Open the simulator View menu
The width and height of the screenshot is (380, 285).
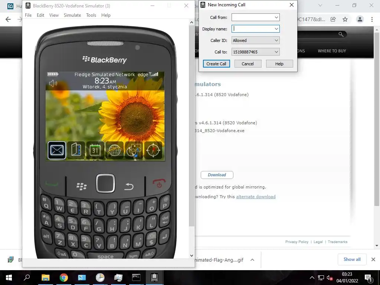click(54, 15)
